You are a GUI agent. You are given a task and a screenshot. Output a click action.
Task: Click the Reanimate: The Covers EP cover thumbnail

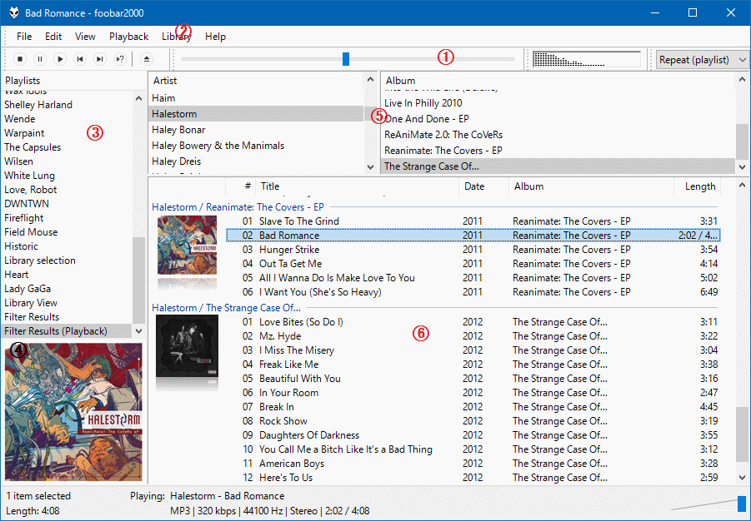coord(187,245)
